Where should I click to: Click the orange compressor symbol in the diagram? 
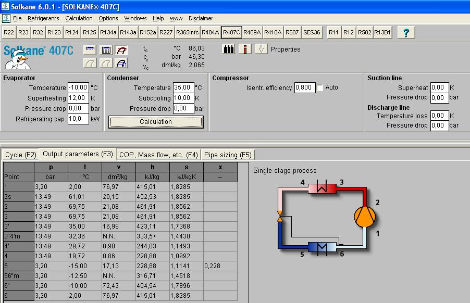365,217
